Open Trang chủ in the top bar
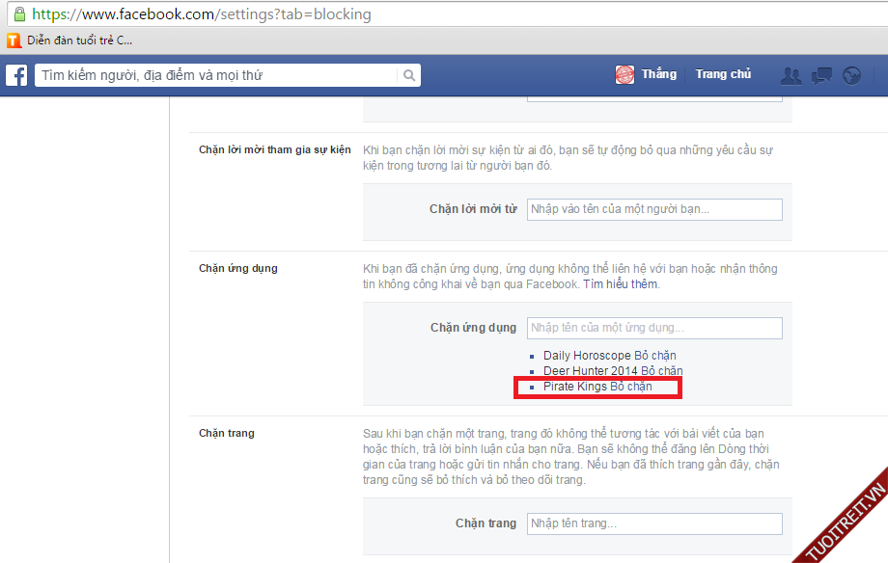The height and width of the screenshot is (563, 888). pos(723,74)
